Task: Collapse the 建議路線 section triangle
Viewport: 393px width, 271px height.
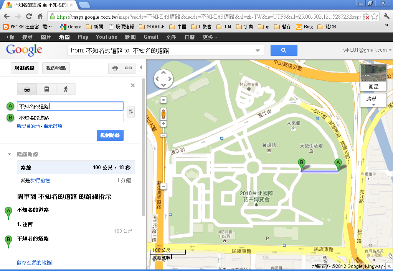Action: tap(9, 154)
